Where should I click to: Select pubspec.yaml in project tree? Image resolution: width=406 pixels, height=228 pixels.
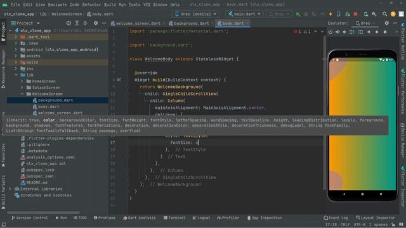[x=40, y=176]
